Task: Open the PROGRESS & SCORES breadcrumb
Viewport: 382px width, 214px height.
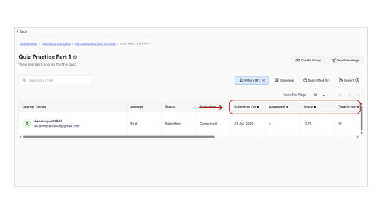Action: pyautogui.click(x=56, y=44)
